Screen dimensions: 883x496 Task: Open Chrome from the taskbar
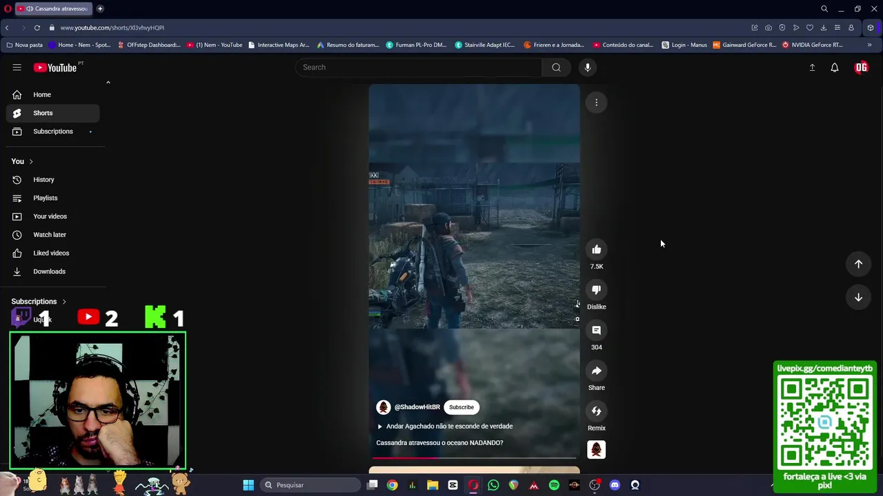click(x=392, y=485)
